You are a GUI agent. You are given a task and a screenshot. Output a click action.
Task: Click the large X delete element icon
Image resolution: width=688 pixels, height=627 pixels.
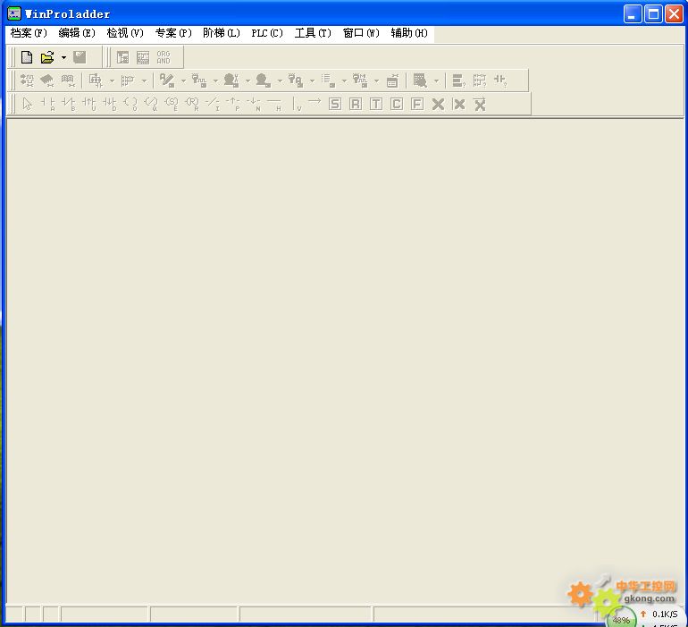click(x=438, y=104)
